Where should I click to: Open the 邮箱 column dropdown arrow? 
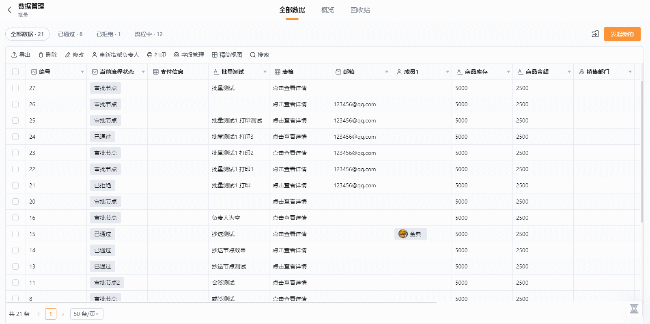[x=387, y=72]
